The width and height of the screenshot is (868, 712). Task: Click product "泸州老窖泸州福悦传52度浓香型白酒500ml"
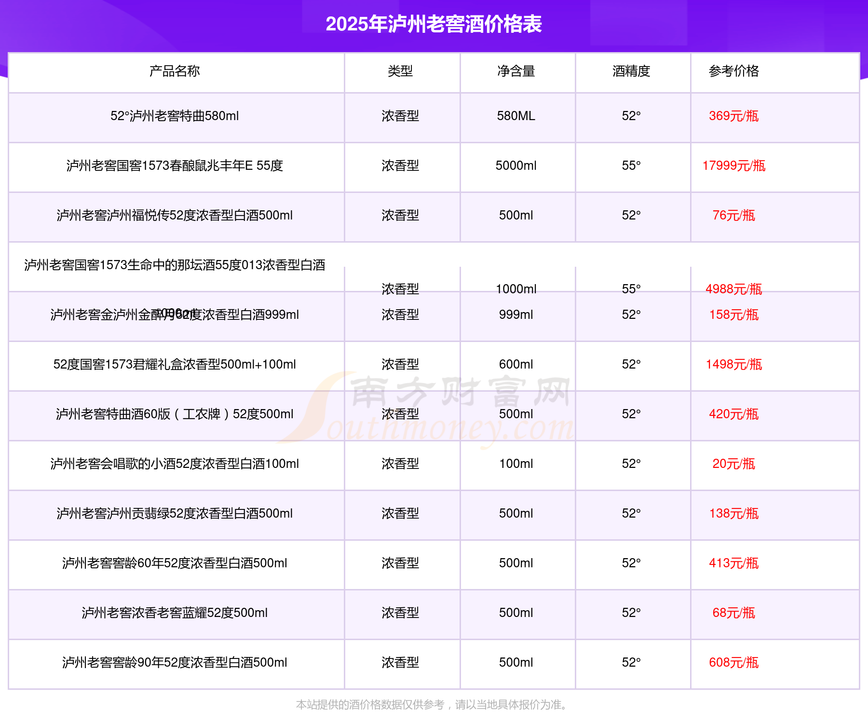(175, 216)
